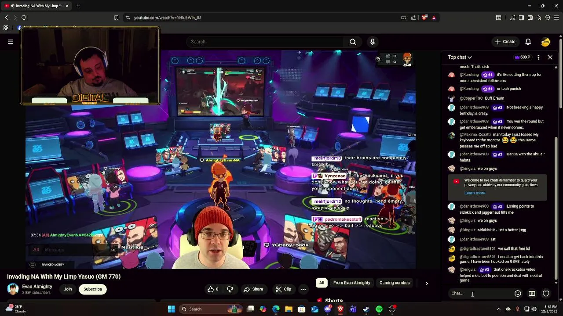
Task: Click the Clip scissors button
Action: tap(283, 289)
